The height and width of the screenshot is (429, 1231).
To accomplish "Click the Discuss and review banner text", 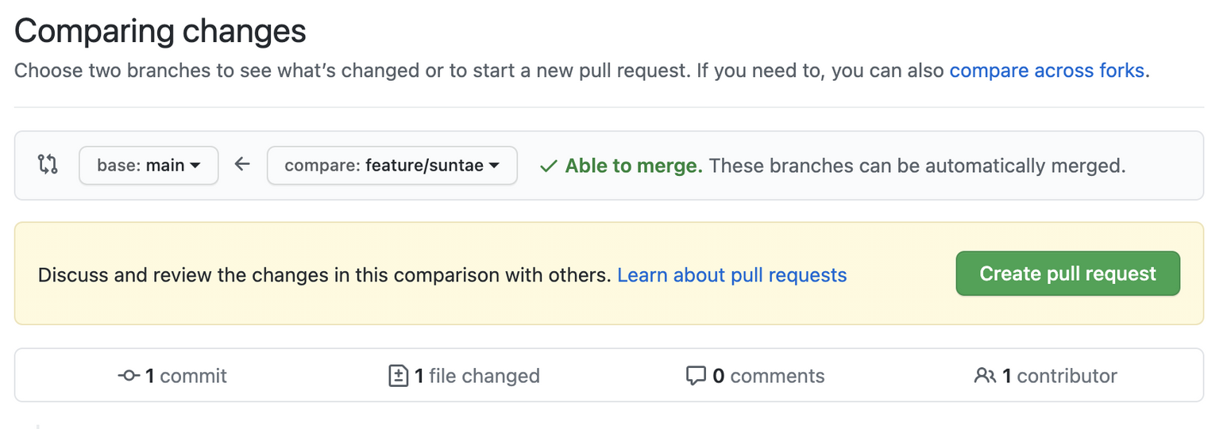I will [x=324, y=275].
